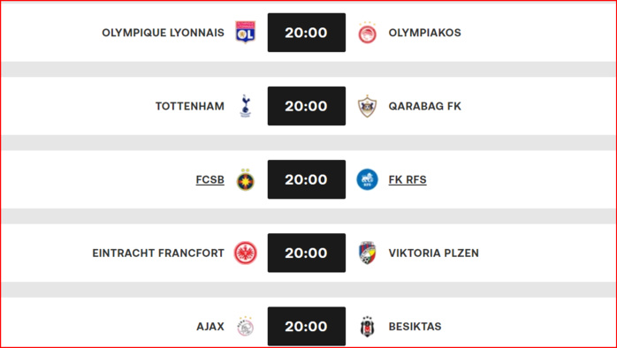The image size is (617, 348).
Task: Select the Tottenham cockerel logo
Action: pos(245,106)
